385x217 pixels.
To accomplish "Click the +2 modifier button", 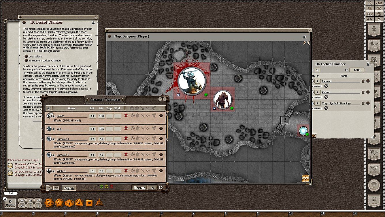I will [30, 200].
